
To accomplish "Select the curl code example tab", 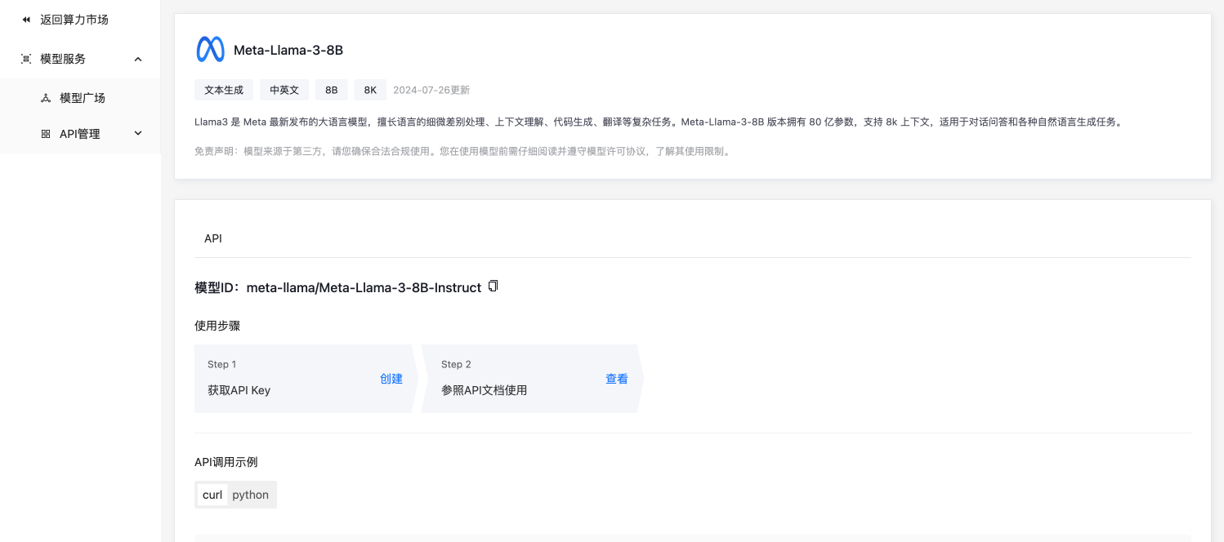I will point(212,495).
